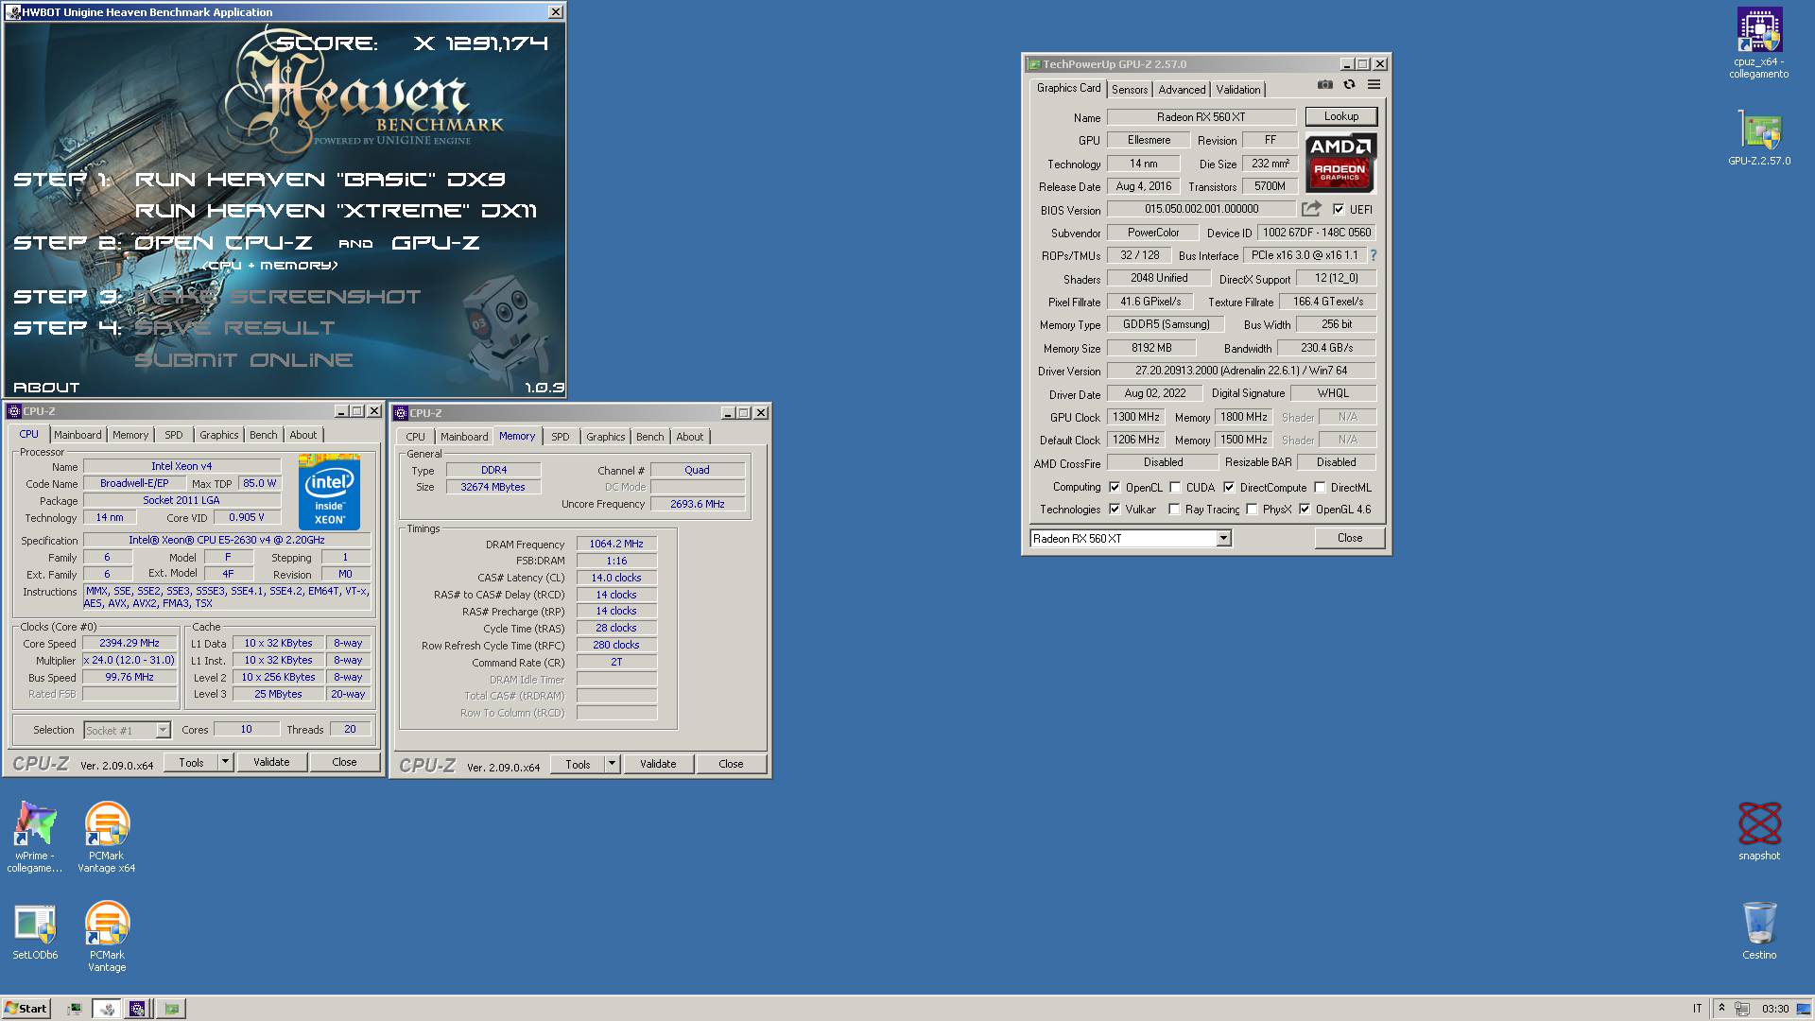Open the Socket #1 selection dropdown in CPU-Z

click(163, 730)
